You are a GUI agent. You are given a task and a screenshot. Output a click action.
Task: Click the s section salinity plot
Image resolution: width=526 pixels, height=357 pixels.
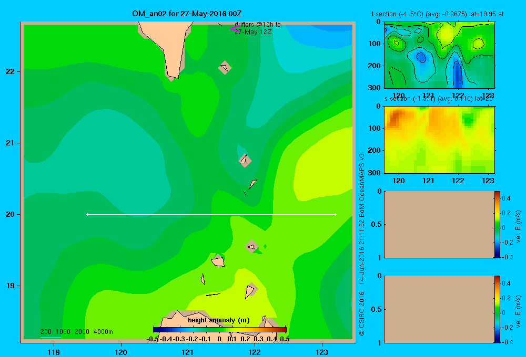439,139
